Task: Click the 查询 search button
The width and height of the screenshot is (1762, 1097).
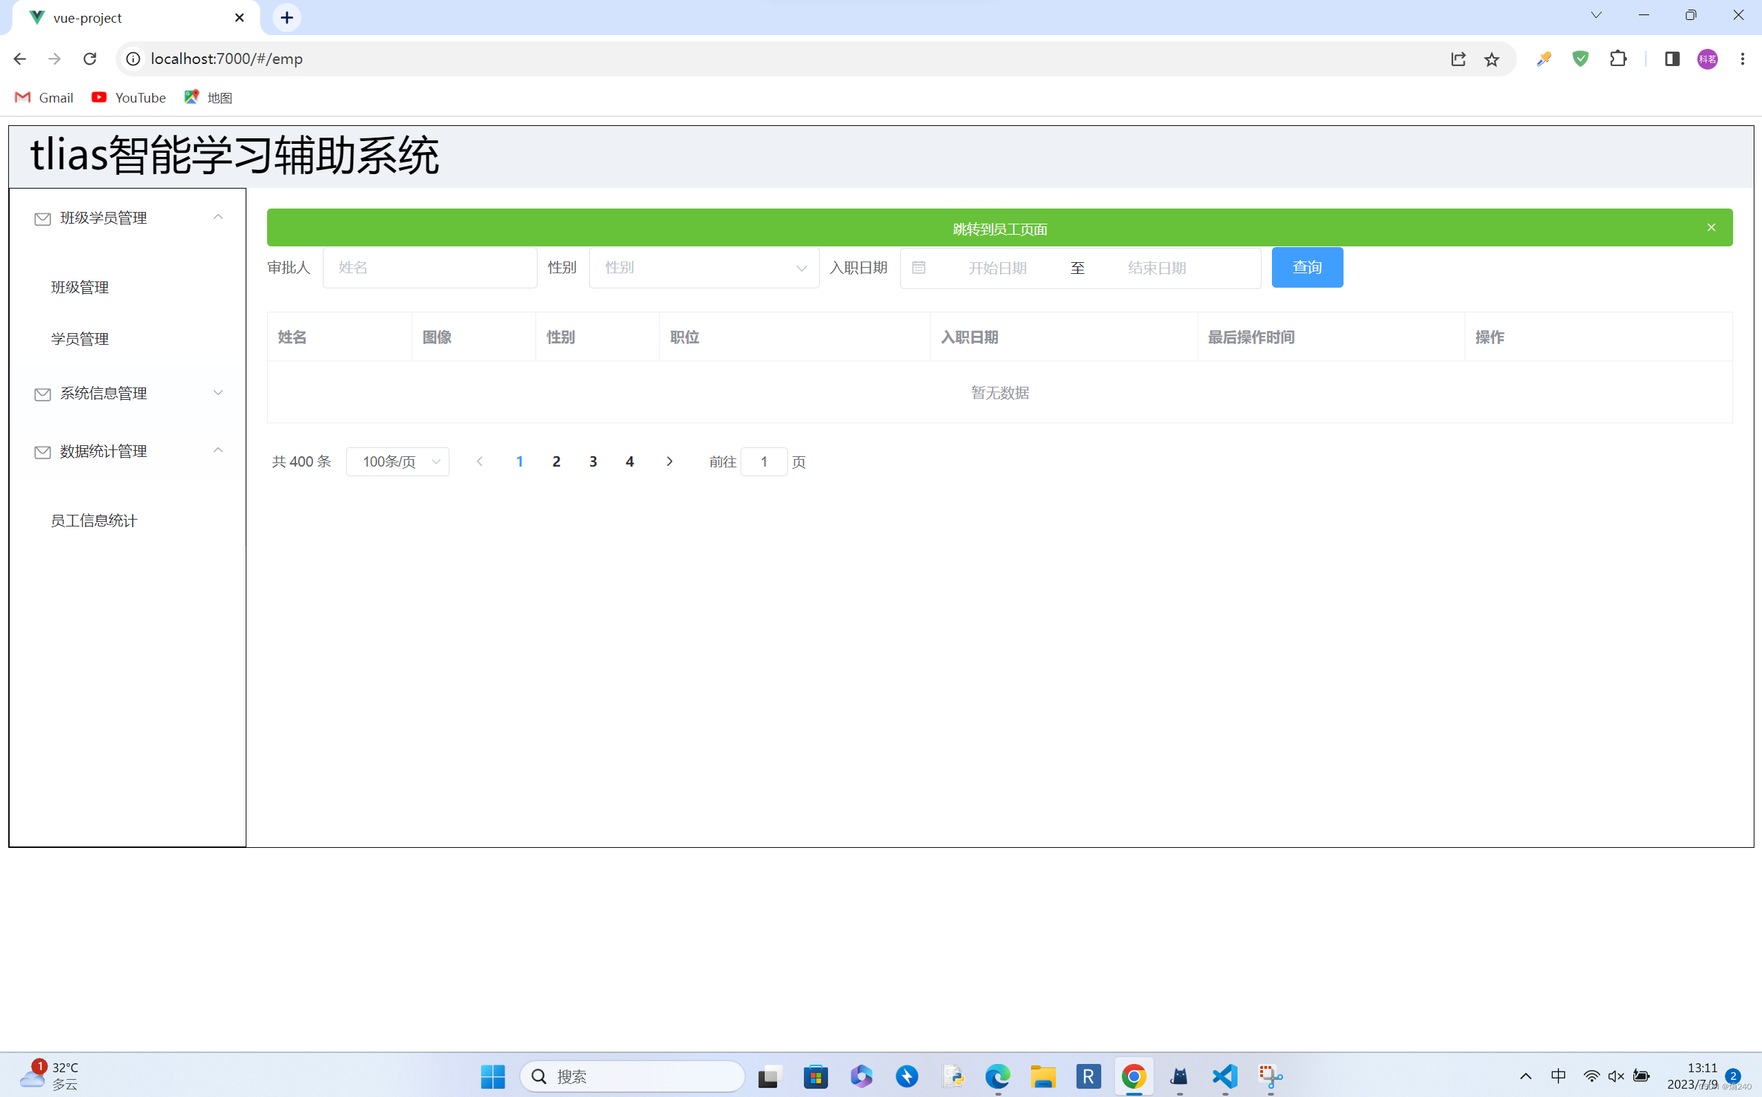Action: click(x=1307, y=266)
